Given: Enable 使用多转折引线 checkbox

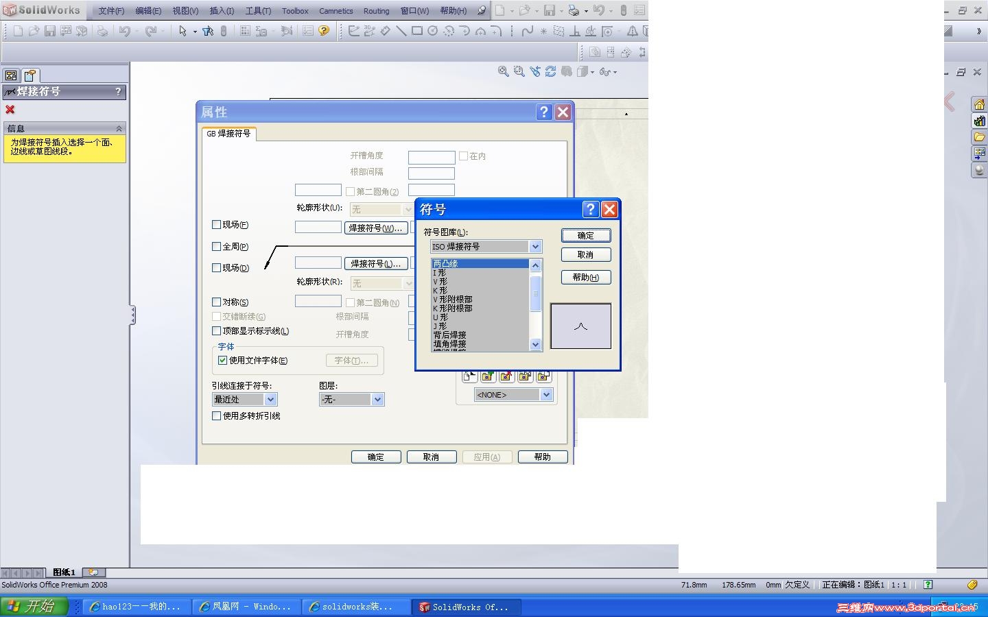Looking at the screenshot, I should click(216, 416).
